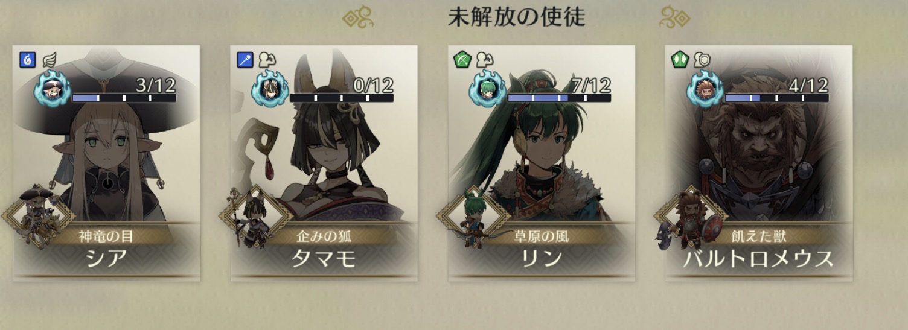This screenshot has width=908, height=330.
Task: Select the バルトロメウス name label
Action: (759, 258)
